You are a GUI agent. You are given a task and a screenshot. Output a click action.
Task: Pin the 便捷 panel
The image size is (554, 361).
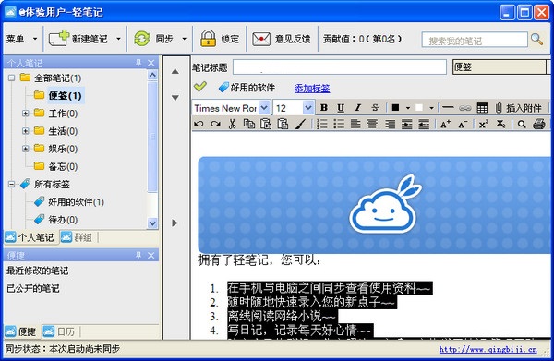[138, 255]
